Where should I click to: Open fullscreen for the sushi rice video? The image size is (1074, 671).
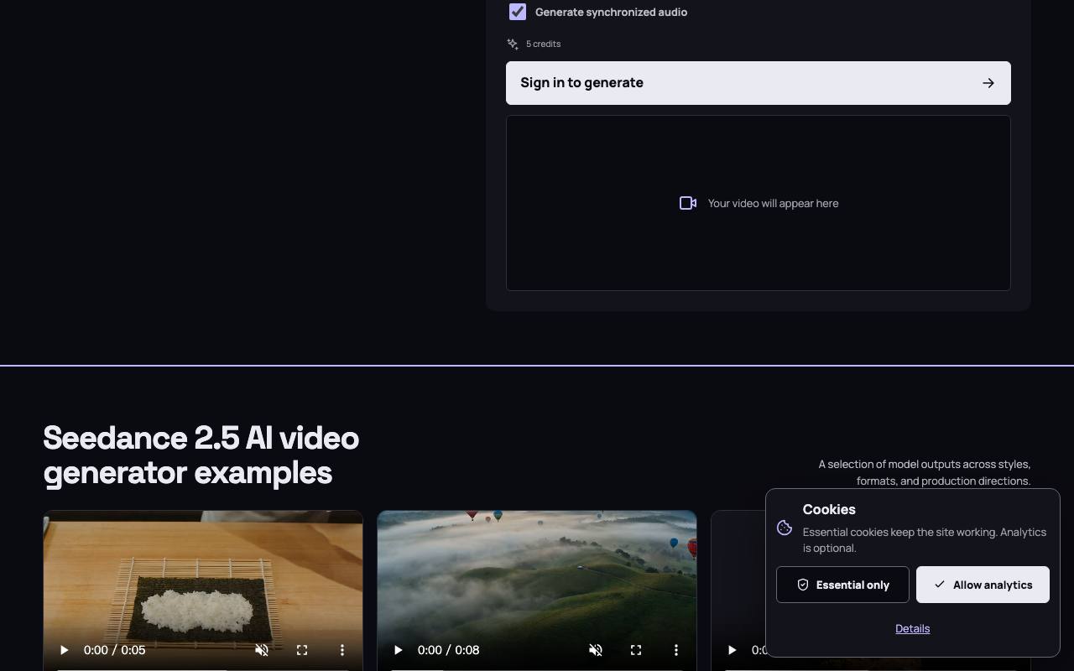(302, 650)
